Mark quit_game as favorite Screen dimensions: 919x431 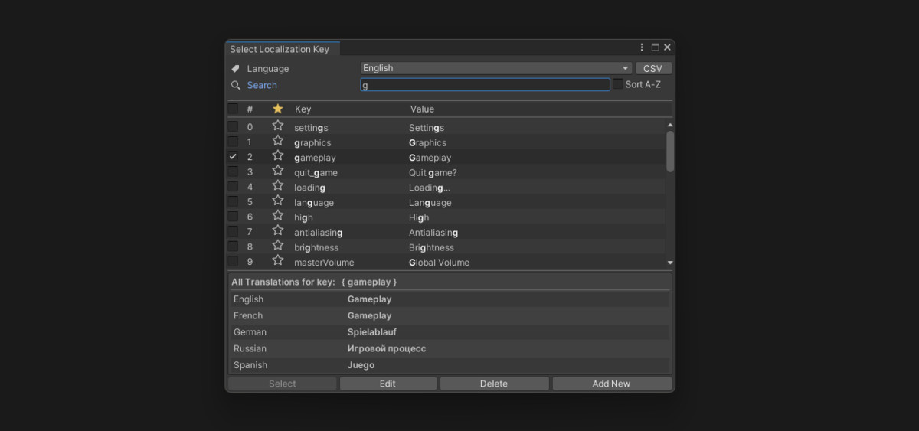pos(278,171)
